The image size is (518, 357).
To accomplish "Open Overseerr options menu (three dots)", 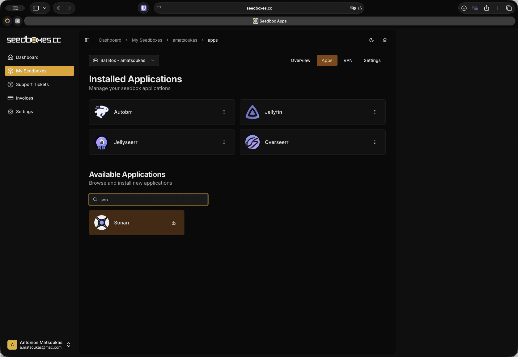I will click(x=375, y=142).
